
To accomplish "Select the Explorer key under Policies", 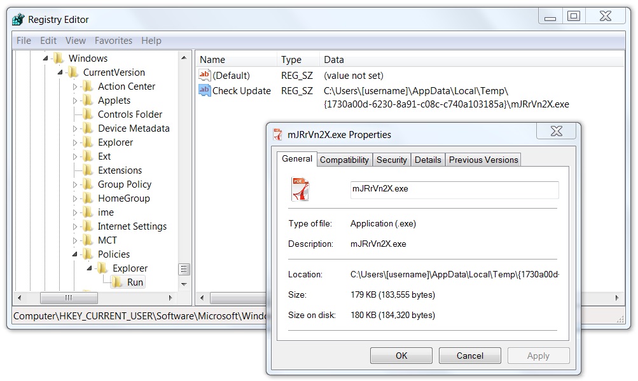I will [130, 268].
